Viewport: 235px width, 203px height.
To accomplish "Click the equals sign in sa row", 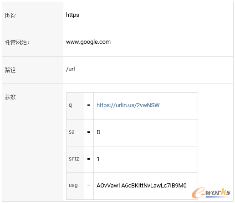I will point(89,132).
